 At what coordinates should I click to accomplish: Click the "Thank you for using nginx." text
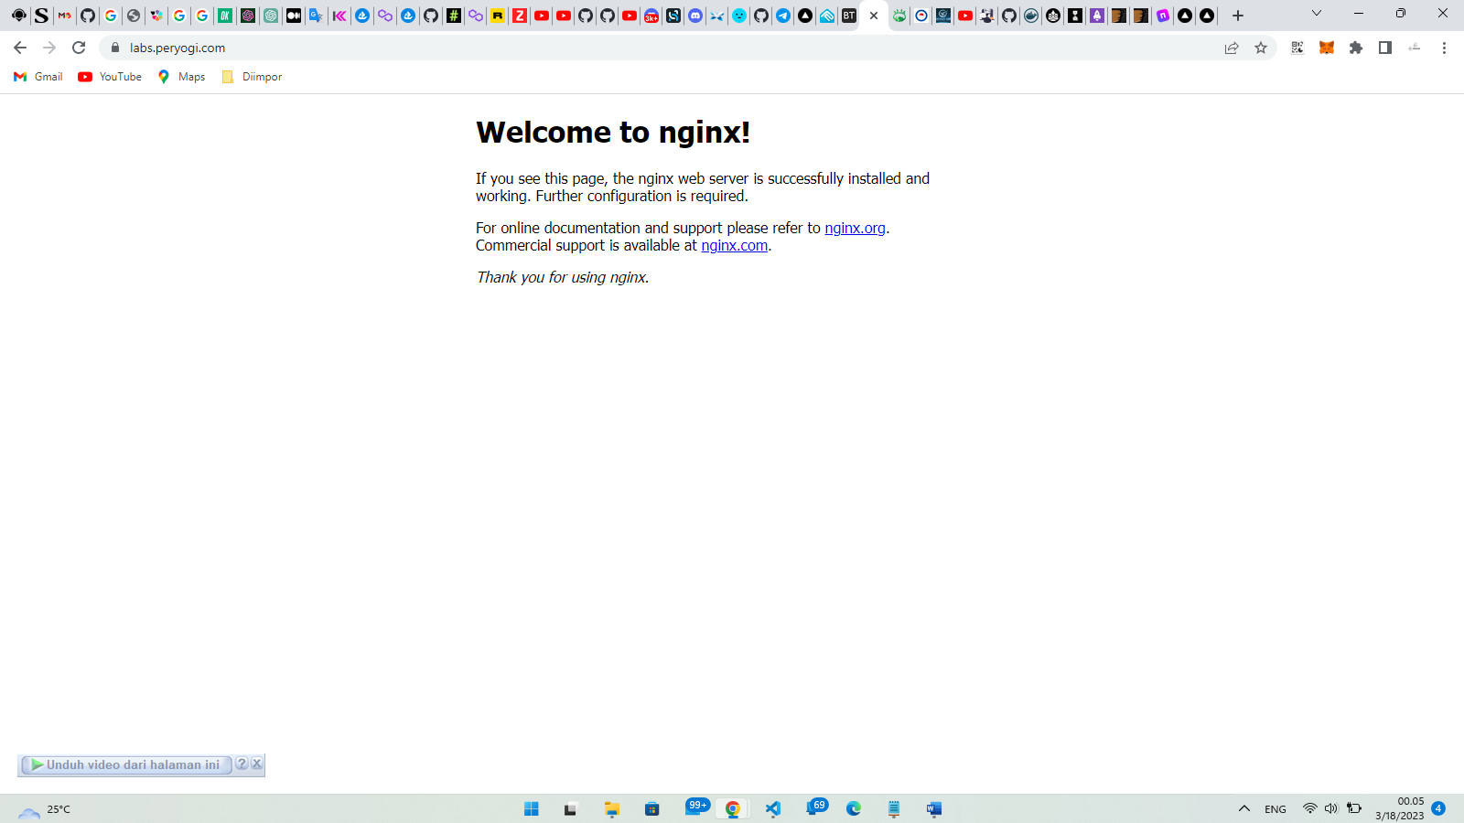pyautogui.click(x=563, y=277)
